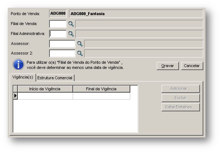Open the Filial de Venda search magnifier
This screenshot has width=221, height=153.
71,24
